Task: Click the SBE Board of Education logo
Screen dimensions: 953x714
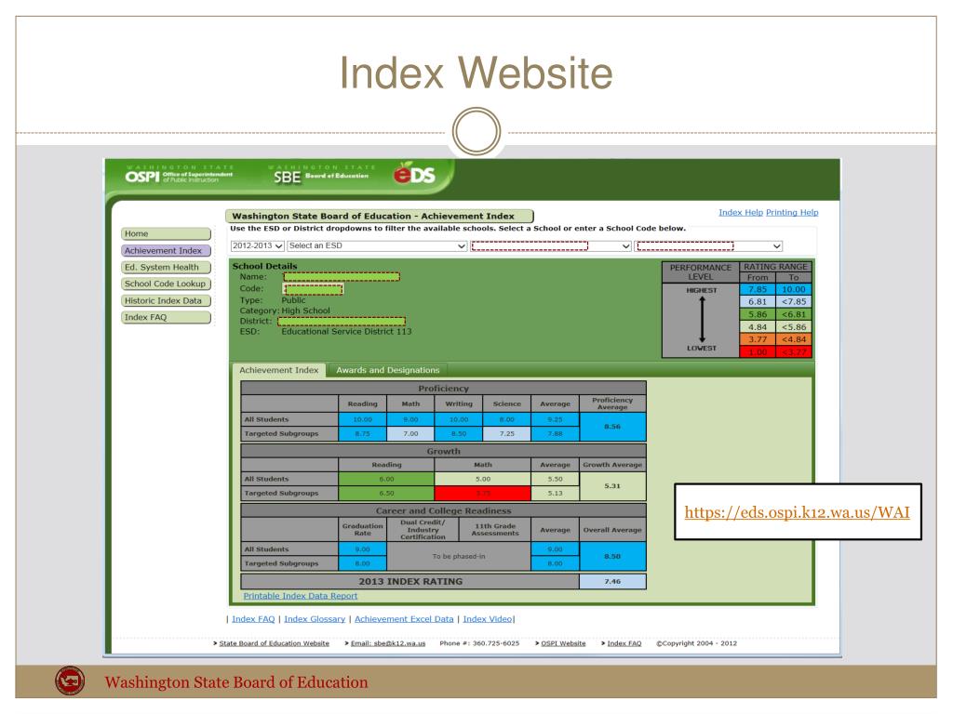Action: pyautogui.click(x=321, y=175)
